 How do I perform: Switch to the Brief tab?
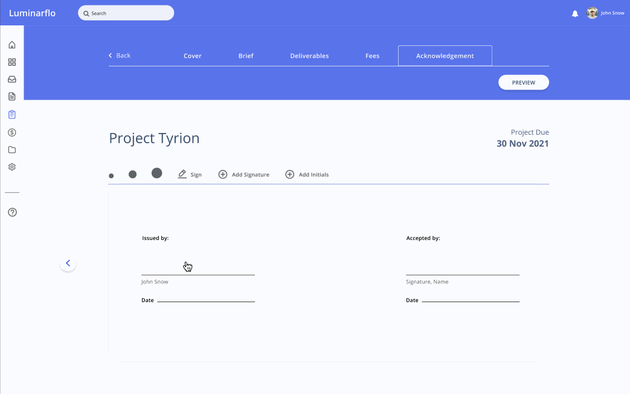click(246, 56)
